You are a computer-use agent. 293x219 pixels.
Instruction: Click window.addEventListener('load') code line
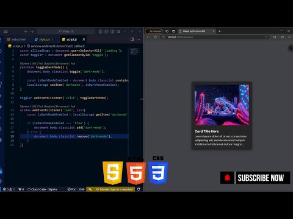click(52, 110)
